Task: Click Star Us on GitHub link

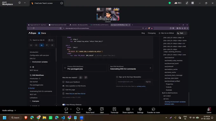Action: coord(166,33)
